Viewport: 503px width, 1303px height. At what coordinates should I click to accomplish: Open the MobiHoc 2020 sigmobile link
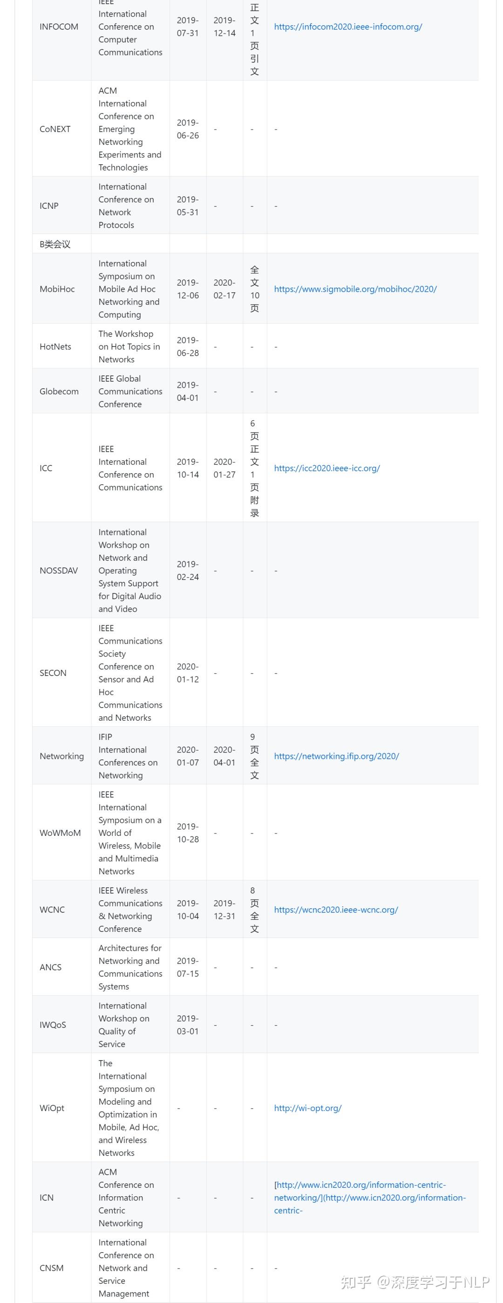point(355,289)
